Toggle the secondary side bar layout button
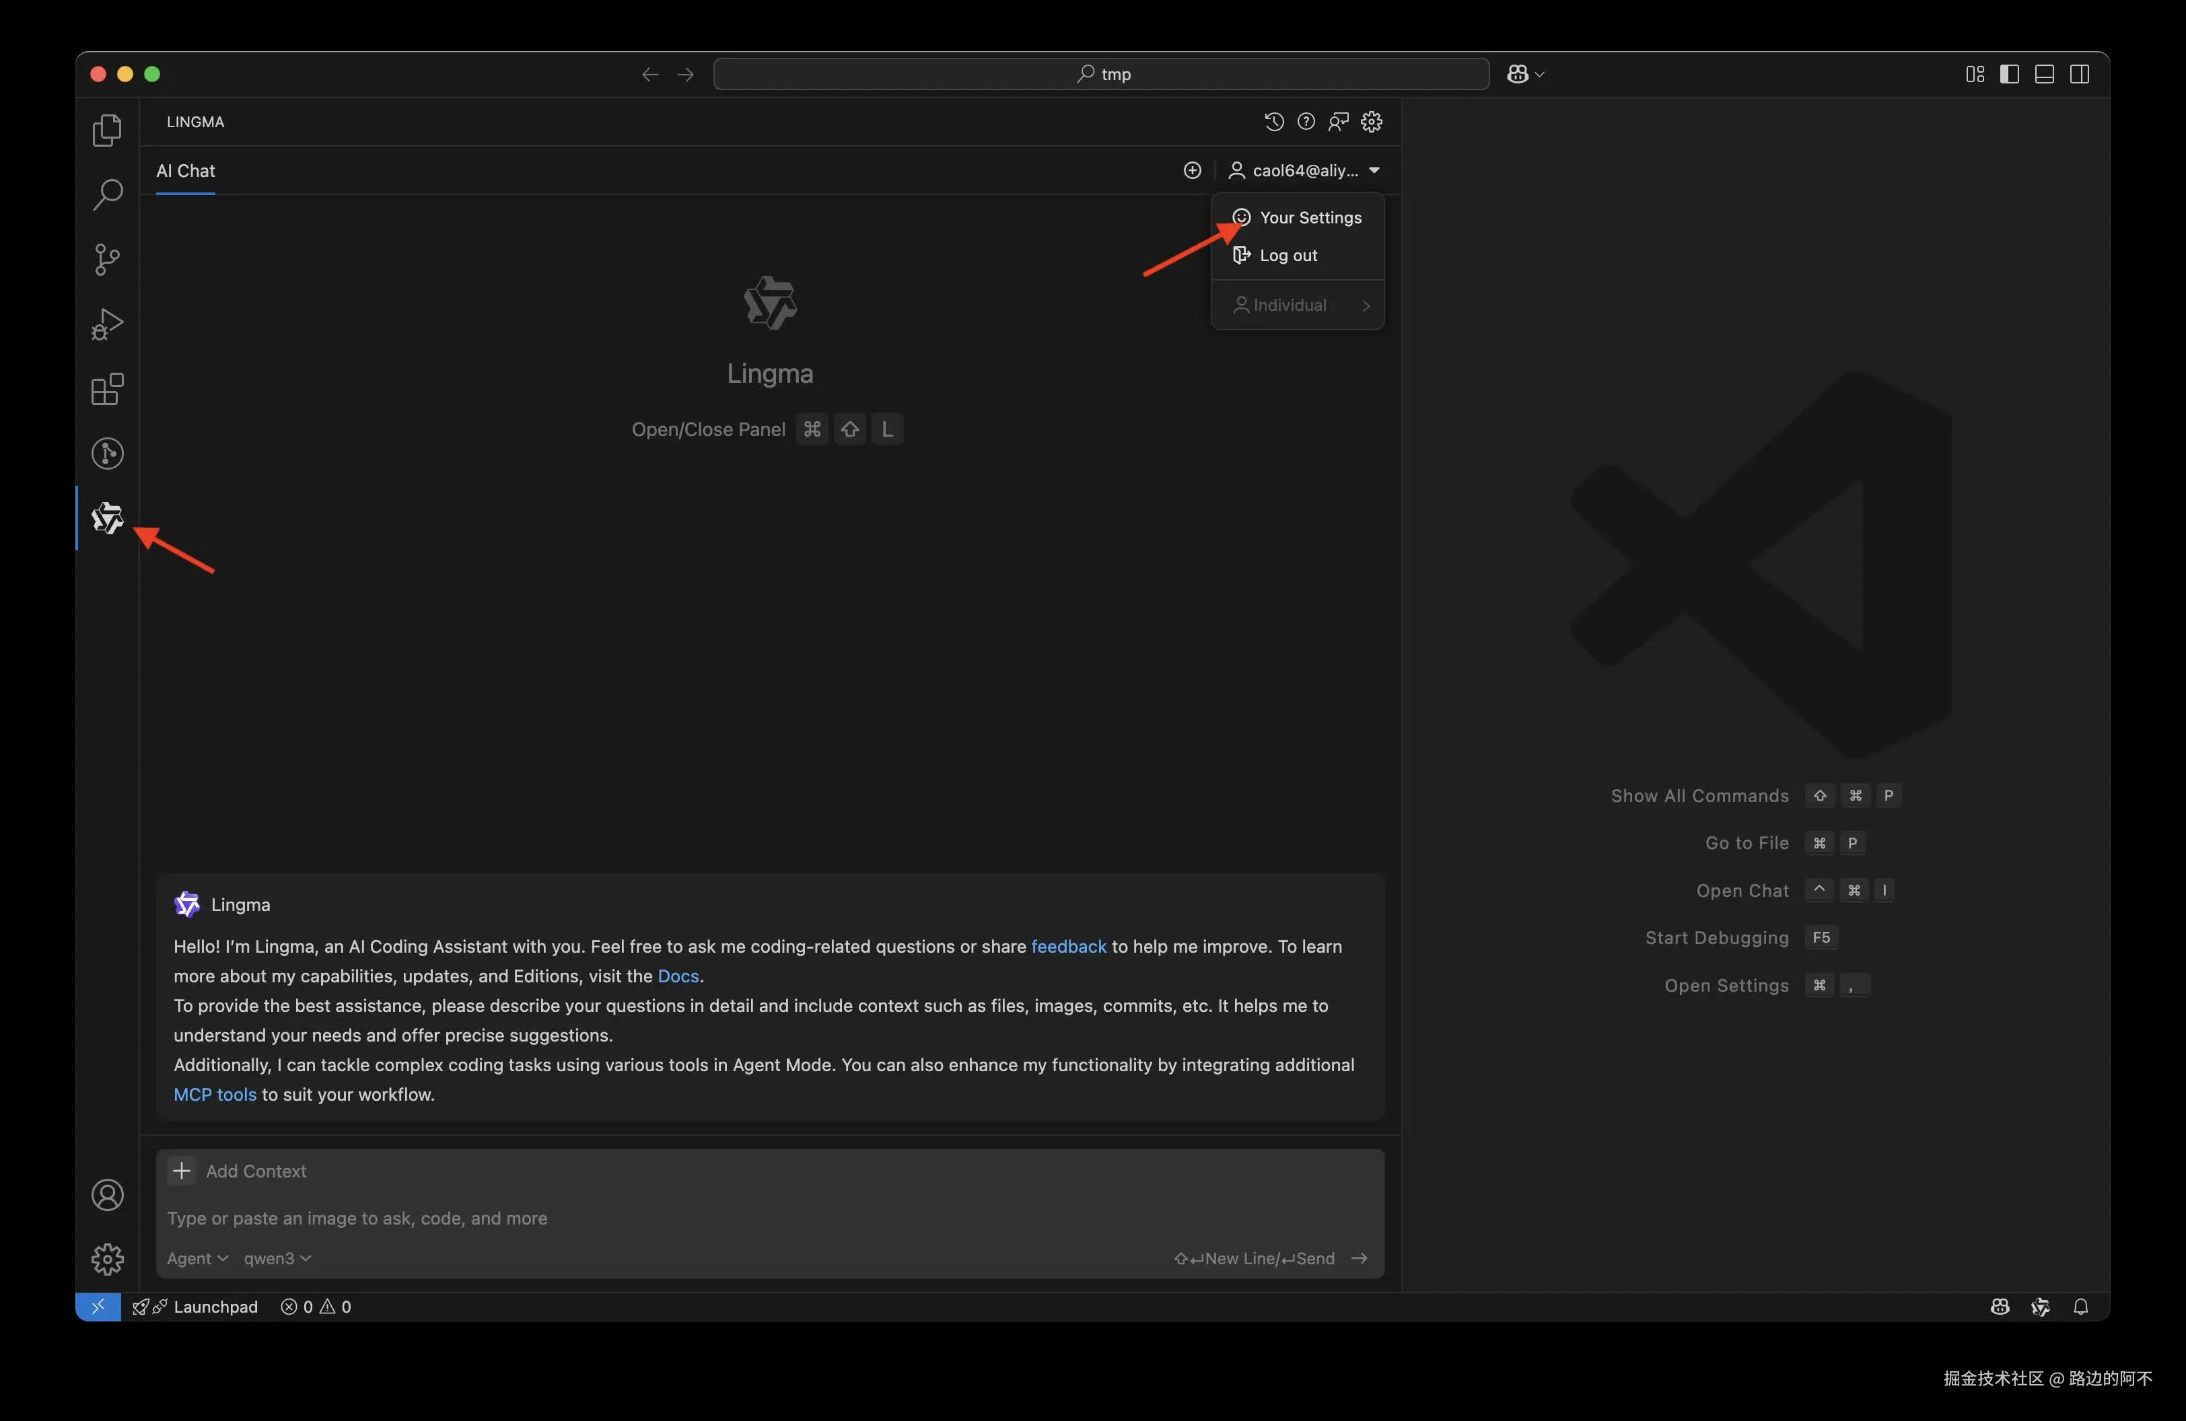The height and width of the screenshot is (1421, 2186). pyautogui.click(x=2080, y=75)
